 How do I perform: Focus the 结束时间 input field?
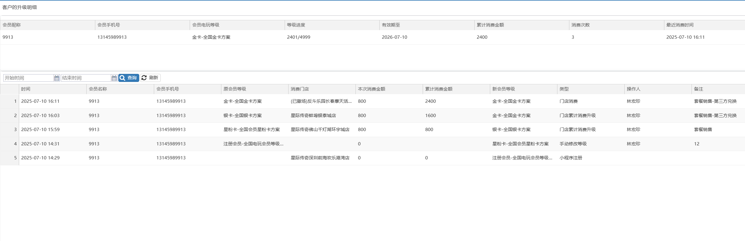[x=86, y=78]
